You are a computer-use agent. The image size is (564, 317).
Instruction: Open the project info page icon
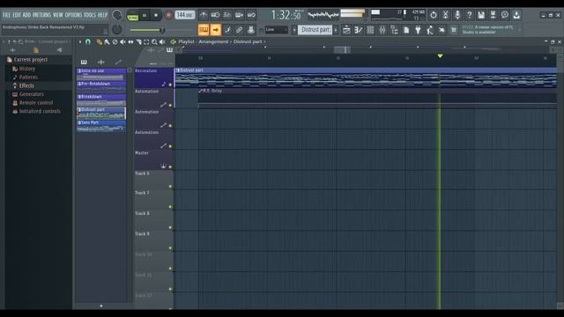pos(406,30)
